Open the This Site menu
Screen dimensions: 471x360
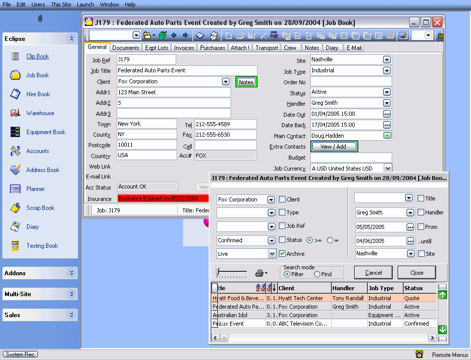point(61,4)
